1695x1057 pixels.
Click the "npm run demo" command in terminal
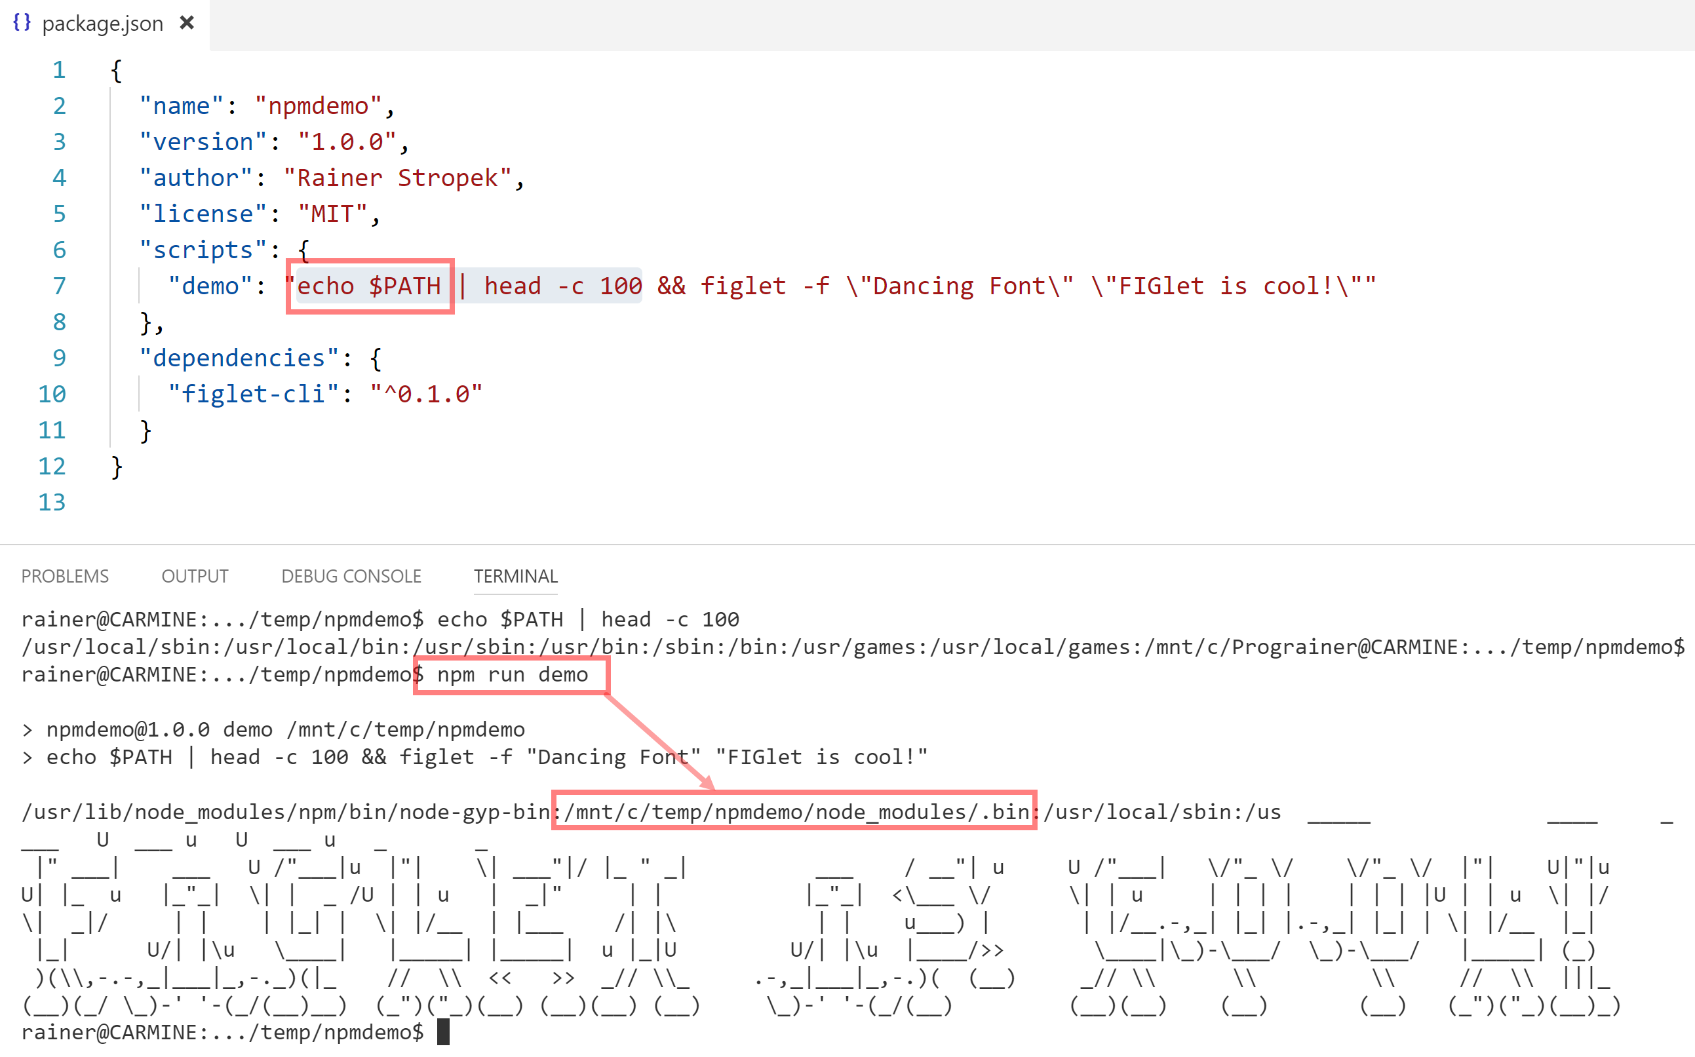point(512,674)
